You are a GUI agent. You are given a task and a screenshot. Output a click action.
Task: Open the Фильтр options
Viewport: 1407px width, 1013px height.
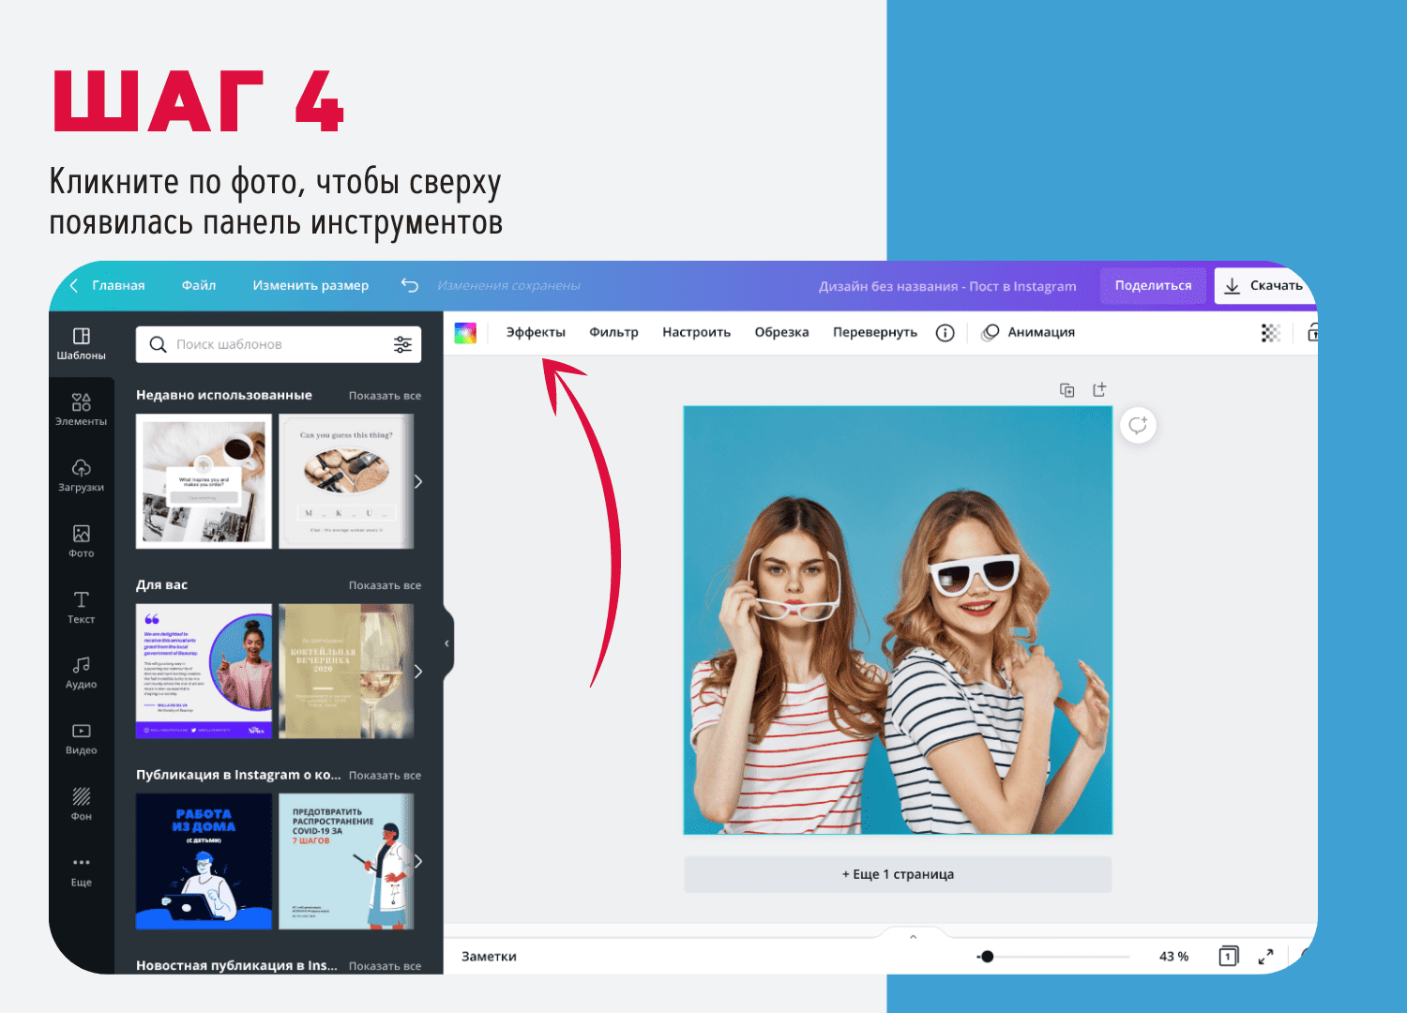point(613,332)
